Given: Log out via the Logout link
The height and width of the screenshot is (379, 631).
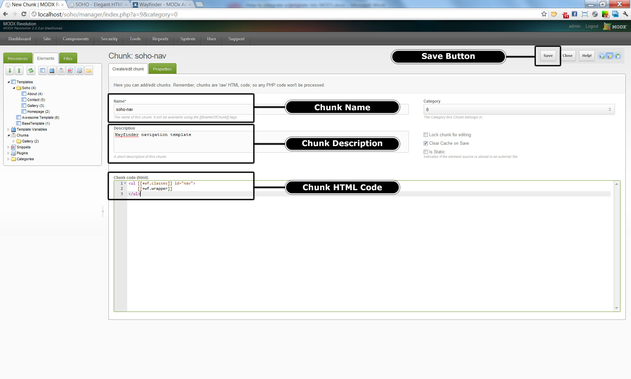Looking at the screenshot, I should (x=592, y=26).
